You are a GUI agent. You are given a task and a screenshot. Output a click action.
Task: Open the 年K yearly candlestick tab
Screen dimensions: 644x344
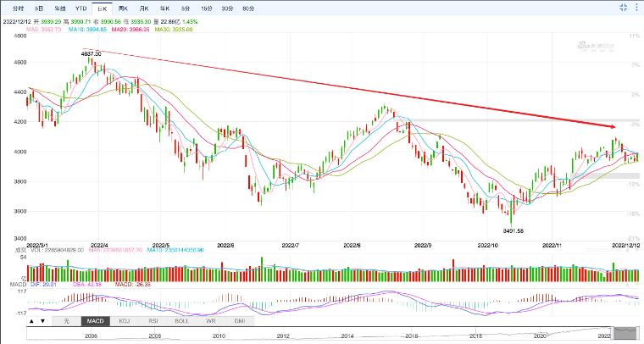(164, 8)
